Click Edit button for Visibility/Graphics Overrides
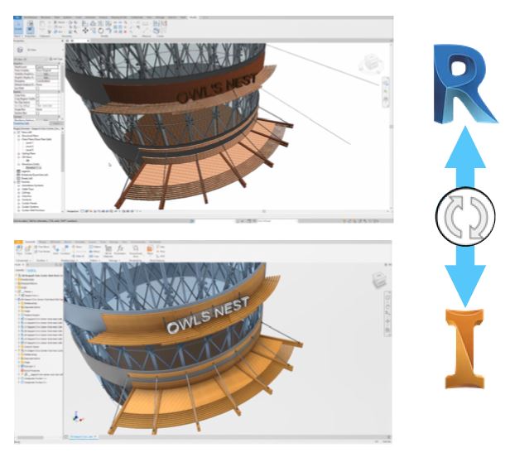 tap(47, 74)
